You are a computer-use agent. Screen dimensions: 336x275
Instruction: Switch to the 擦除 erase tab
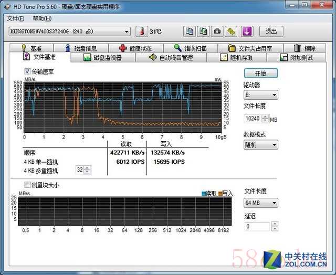click(304, 48)
